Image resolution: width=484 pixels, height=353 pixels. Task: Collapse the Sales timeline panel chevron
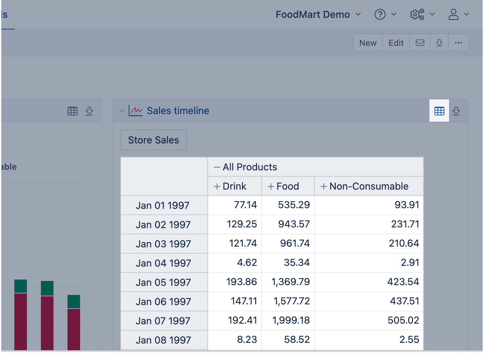[x=122, y=111]
